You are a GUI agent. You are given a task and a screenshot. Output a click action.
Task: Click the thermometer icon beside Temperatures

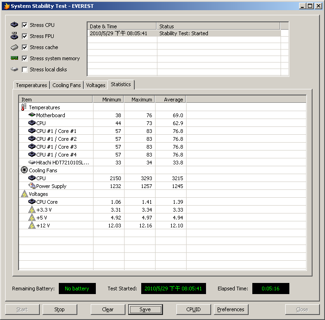24,107
